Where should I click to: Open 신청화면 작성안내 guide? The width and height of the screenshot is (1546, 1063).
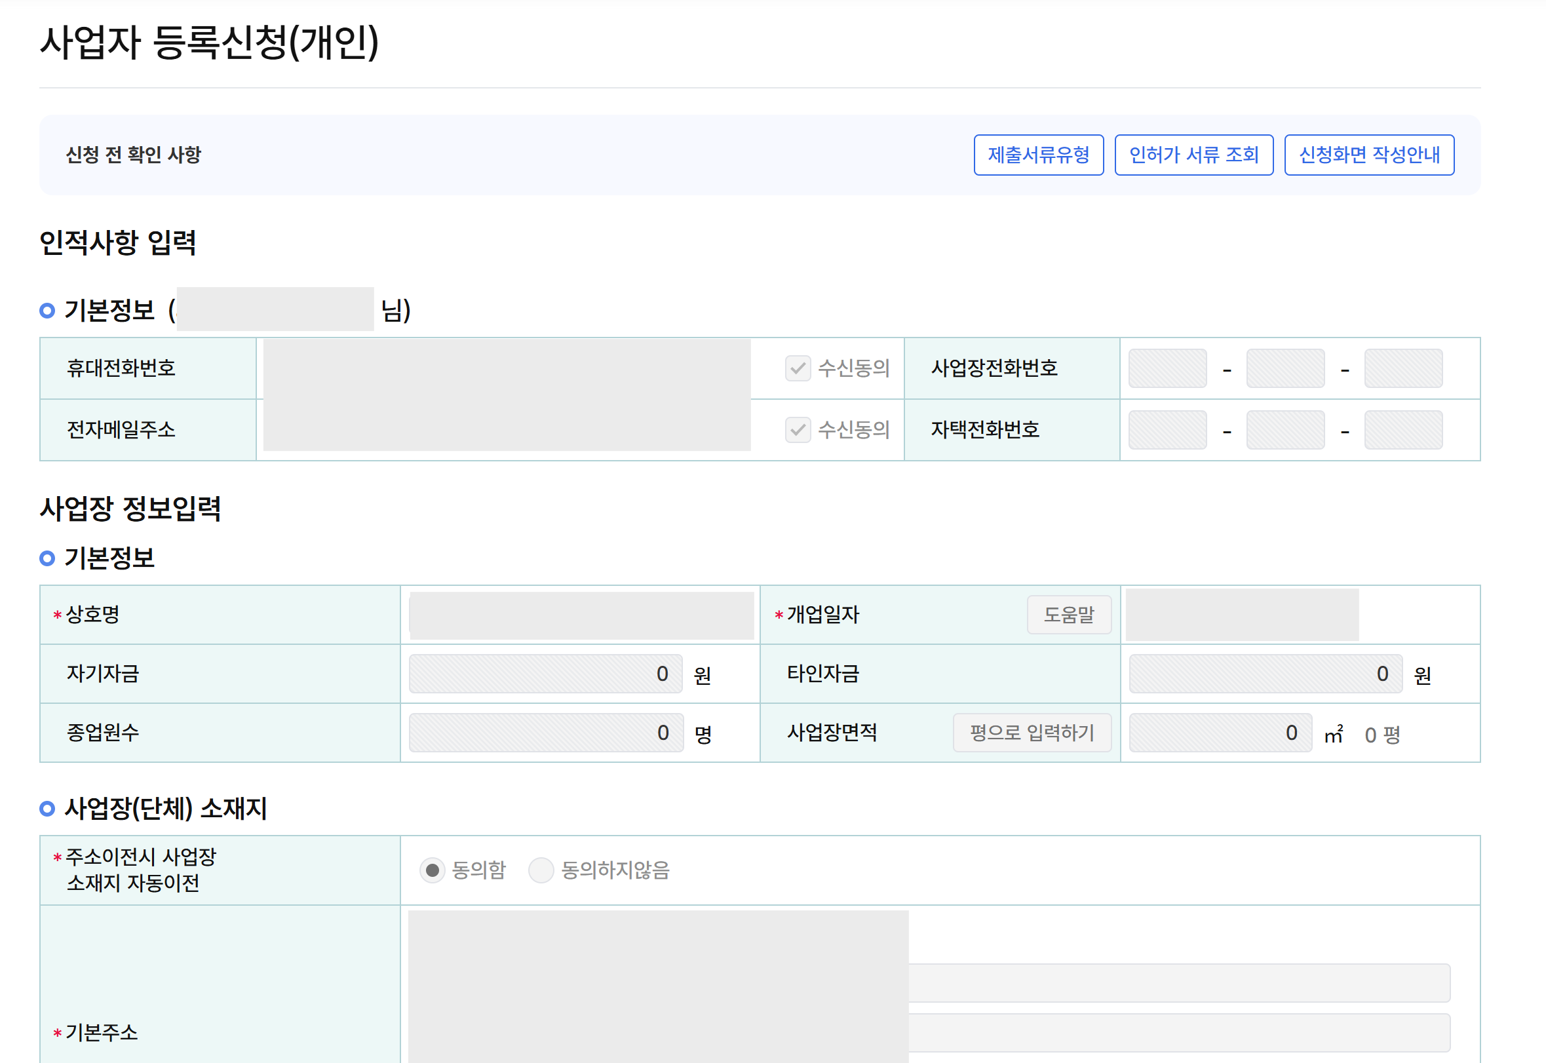tap(1368, 155)
